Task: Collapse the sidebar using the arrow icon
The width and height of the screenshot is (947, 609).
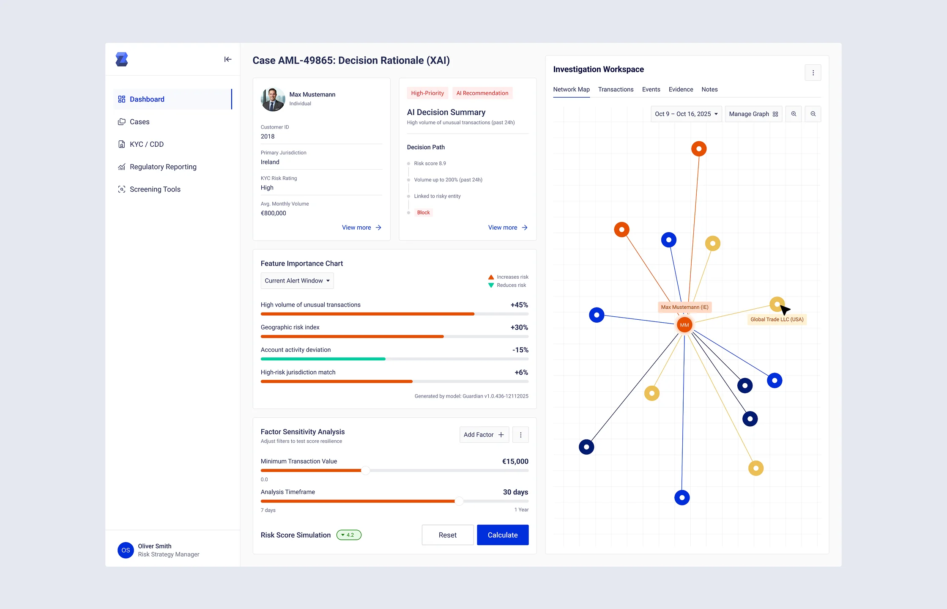Action: point(228,59)
